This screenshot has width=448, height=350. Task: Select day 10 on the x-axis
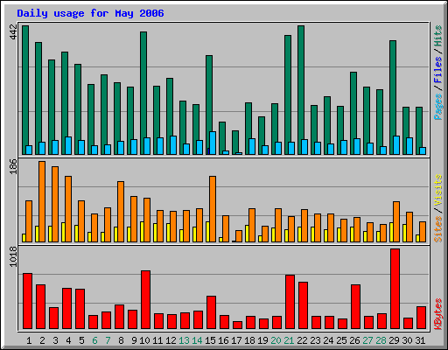144,340
